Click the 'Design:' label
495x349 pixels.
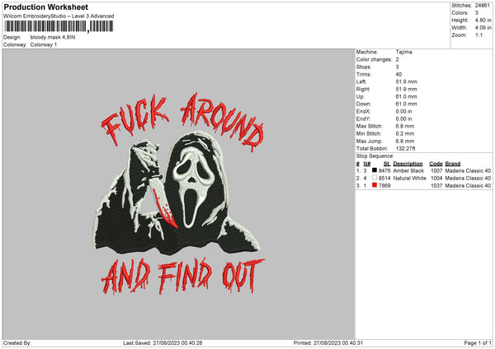pyautogui.click(x=12, y=37)
